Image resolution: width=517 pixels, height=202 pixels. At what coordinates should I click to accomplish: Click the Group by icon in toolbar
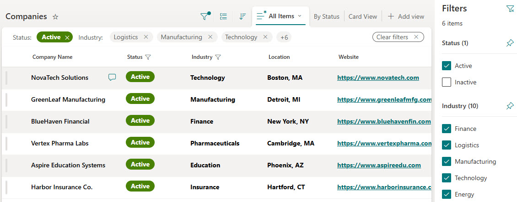pos(223,16)
